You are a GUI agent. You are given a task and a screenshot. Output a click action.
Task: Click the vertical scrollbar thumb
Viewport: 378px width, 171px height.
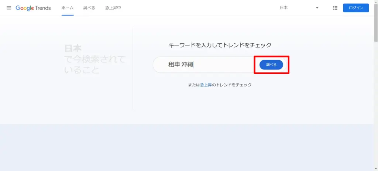[376, 23]
